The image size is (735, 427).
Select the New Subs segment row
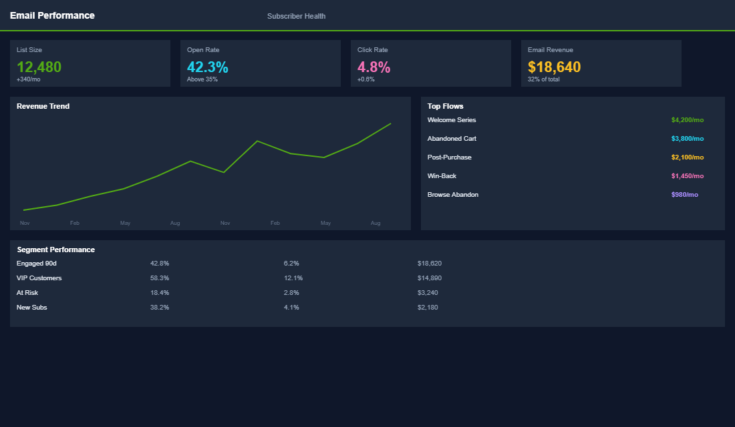pos(31,307)
